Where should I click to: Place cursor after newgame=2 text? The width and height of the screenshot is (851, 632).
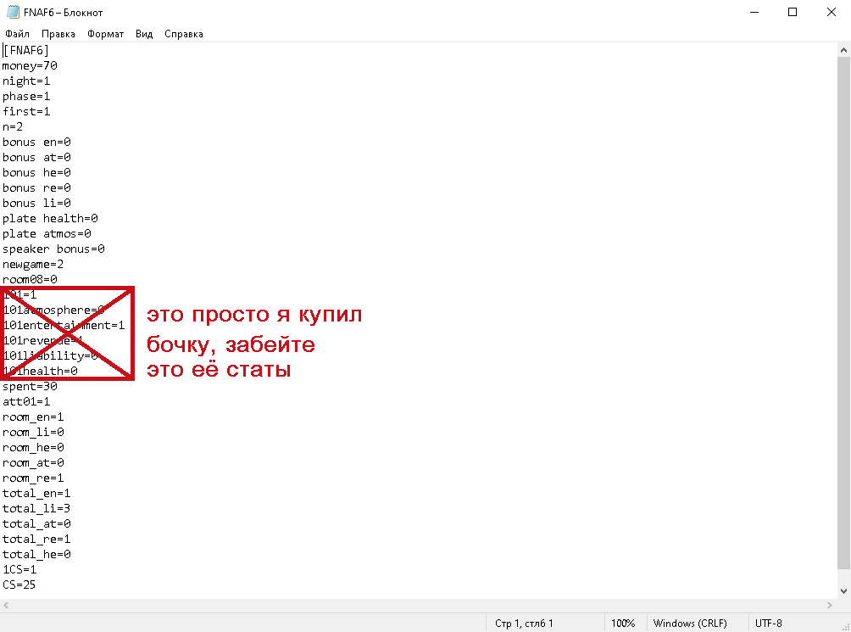[x=64, y=265]
